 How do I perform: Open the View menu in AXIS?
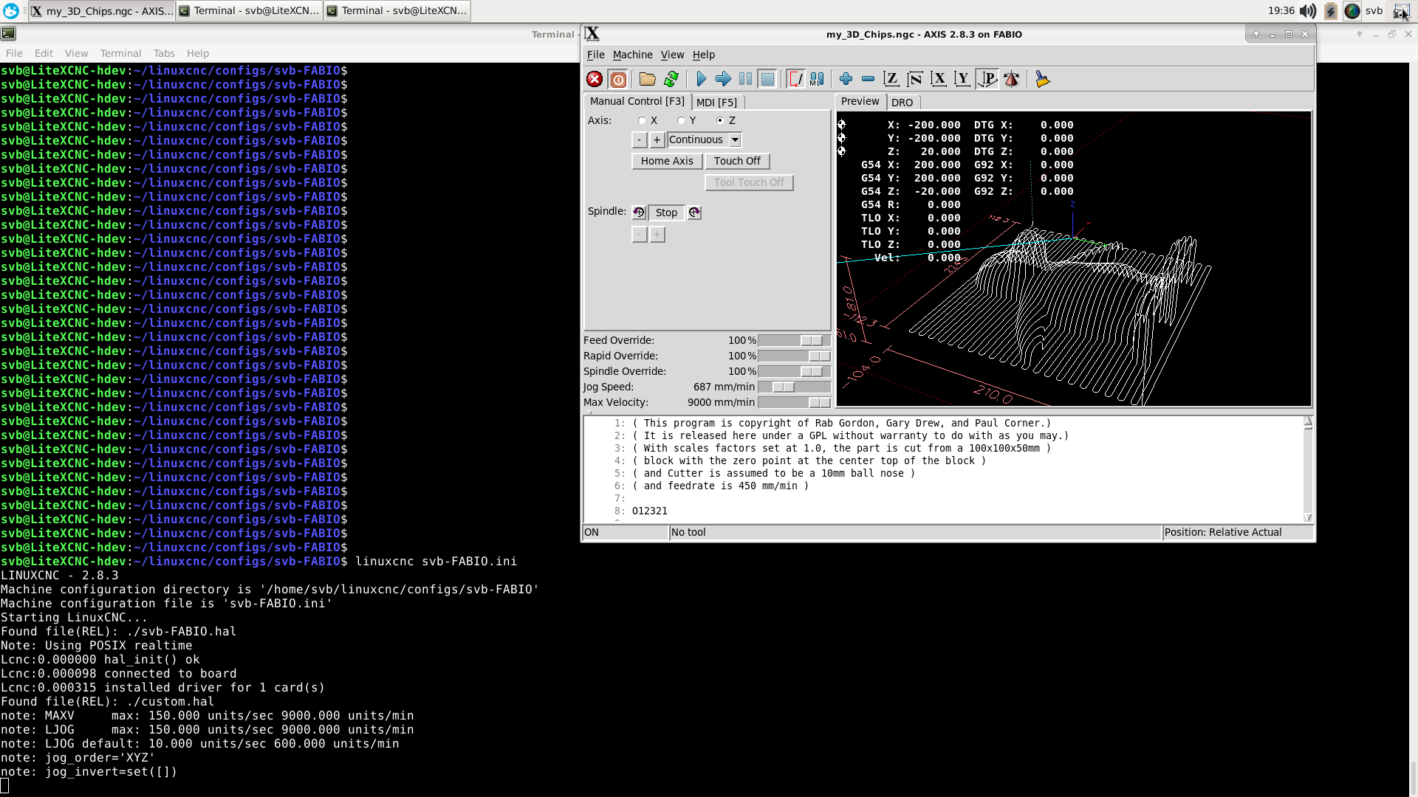click(x=672, y=55)
